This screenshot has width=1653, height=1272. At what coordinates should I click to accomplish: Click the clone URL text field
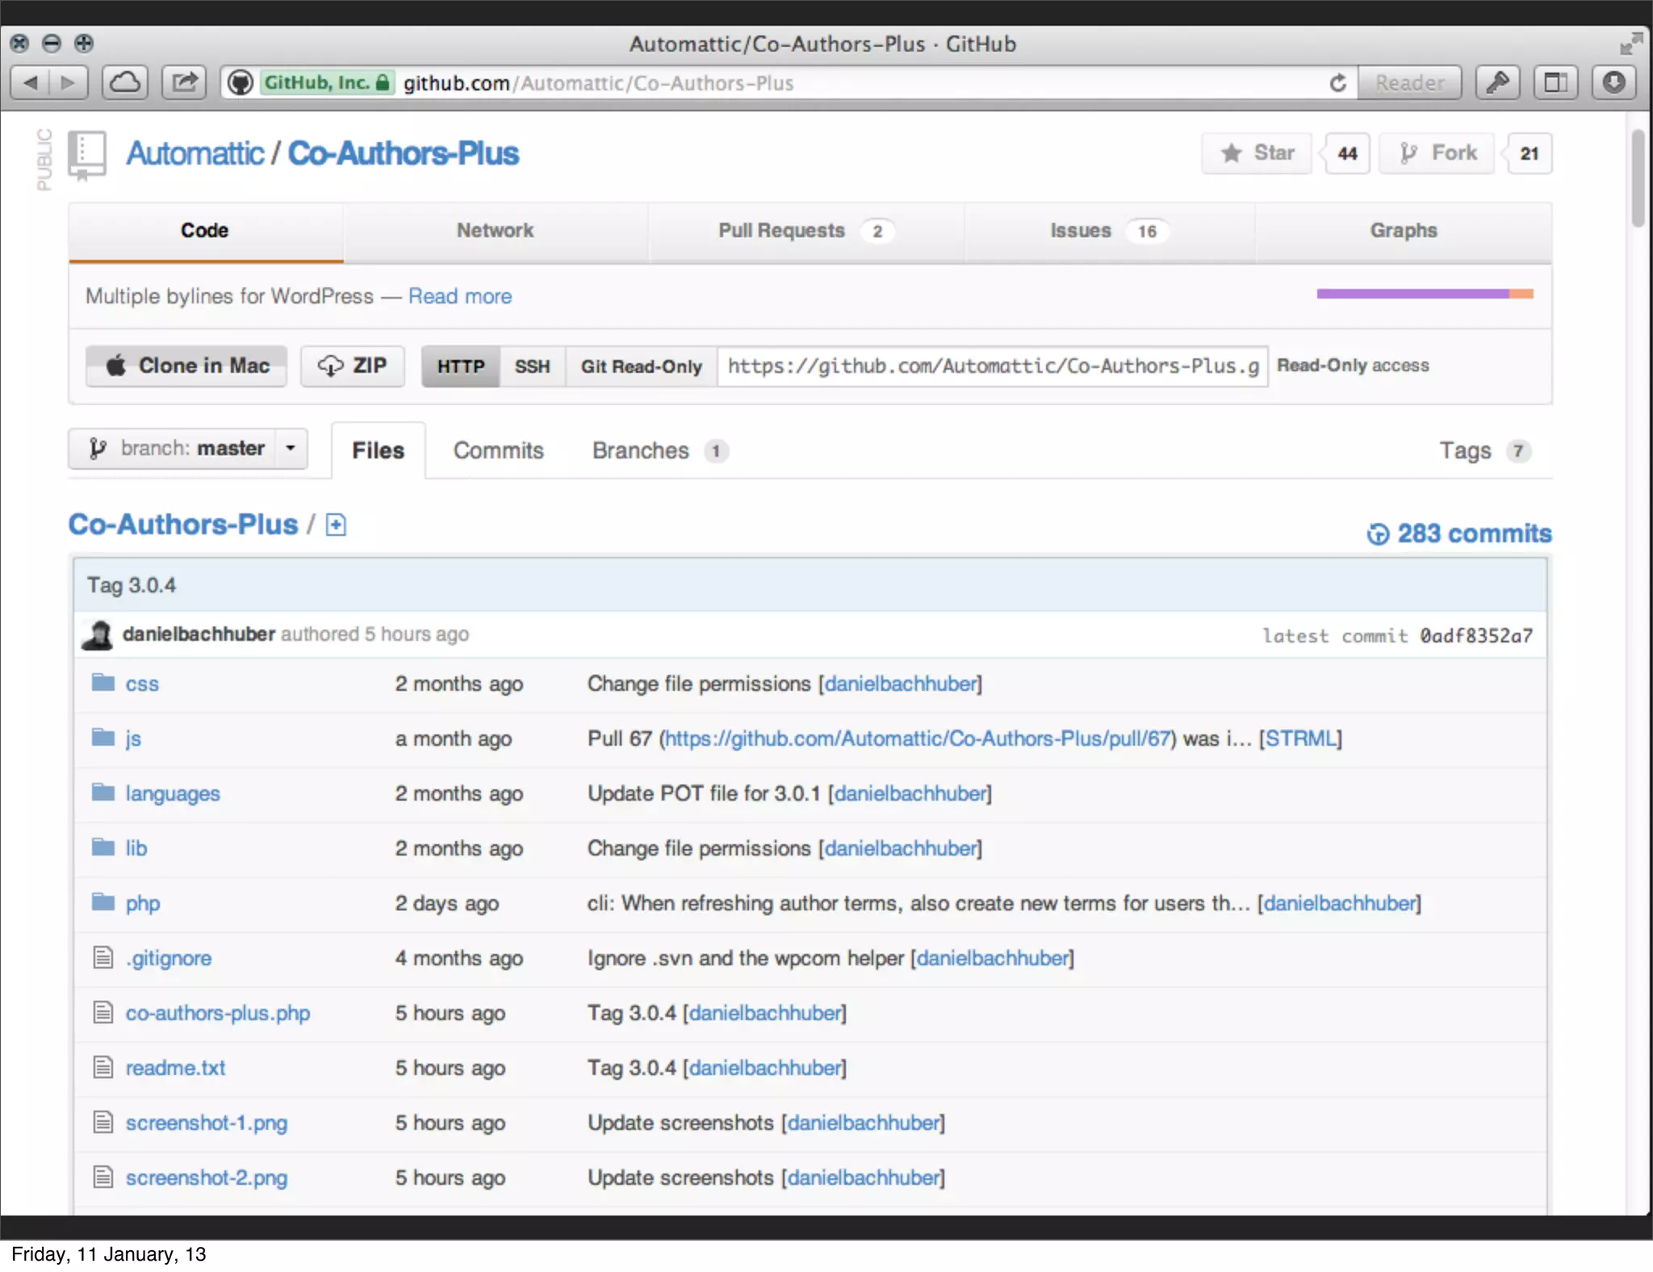[x=992, y=366]
